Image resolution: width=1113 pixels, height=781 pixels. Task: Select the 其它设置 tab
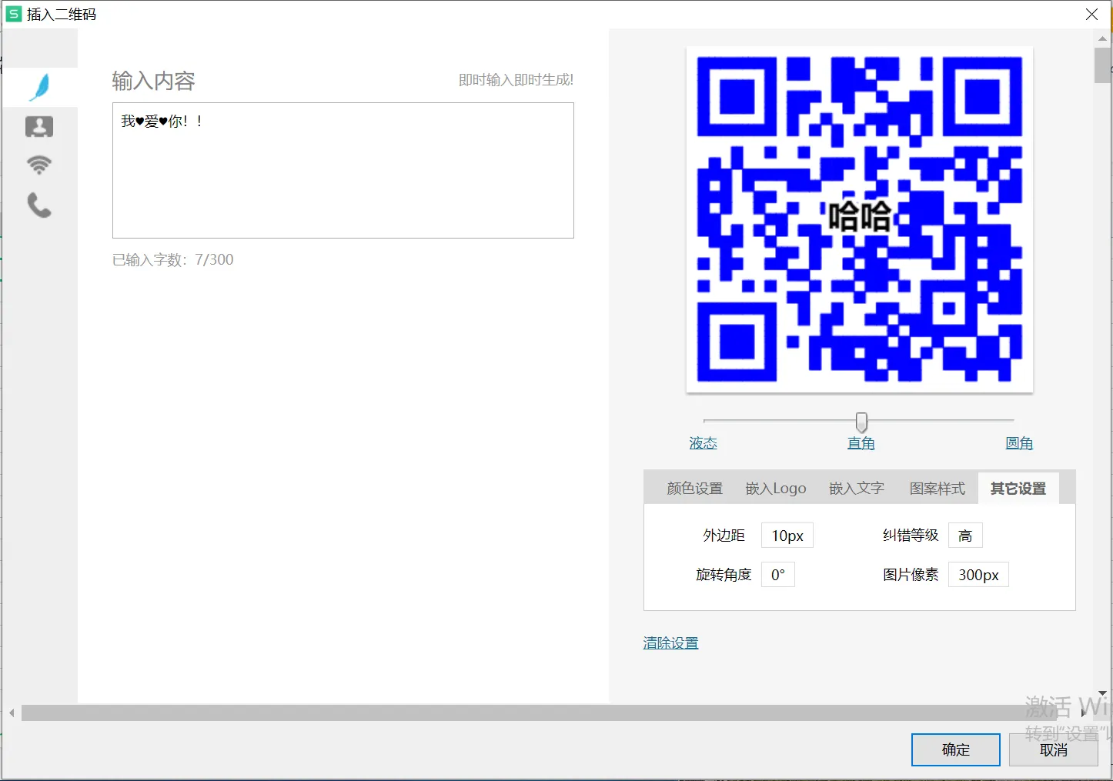pyautogui.click(x=1018, y=489)
